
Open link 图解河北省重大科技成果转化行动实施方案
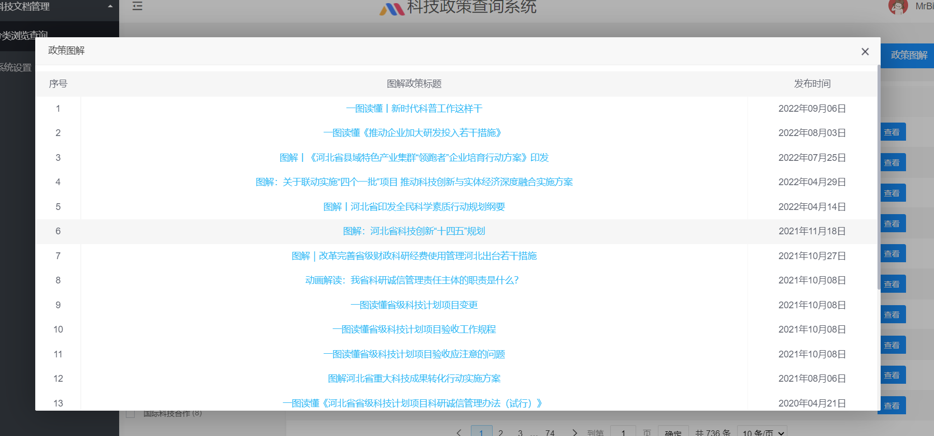[x=414, y=379]
